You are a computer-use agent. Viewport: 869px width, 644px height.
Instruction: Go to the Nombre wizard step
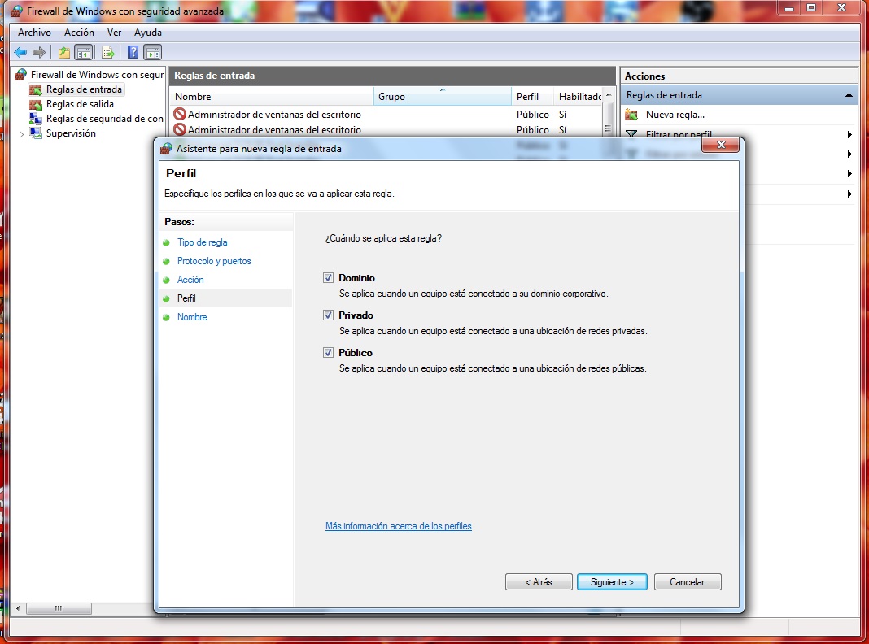click(192, 317)
